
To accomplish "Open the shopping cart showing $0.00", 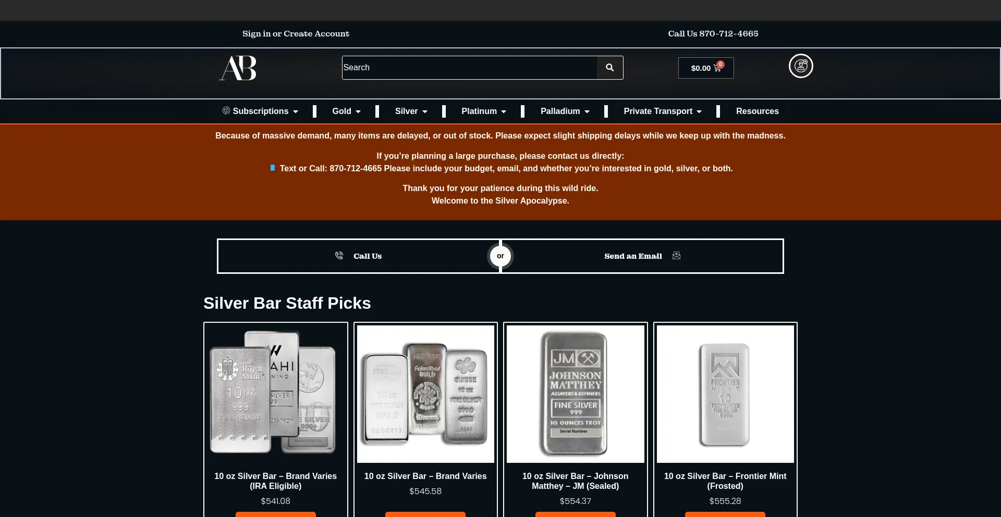I will (x=706, y=68).
